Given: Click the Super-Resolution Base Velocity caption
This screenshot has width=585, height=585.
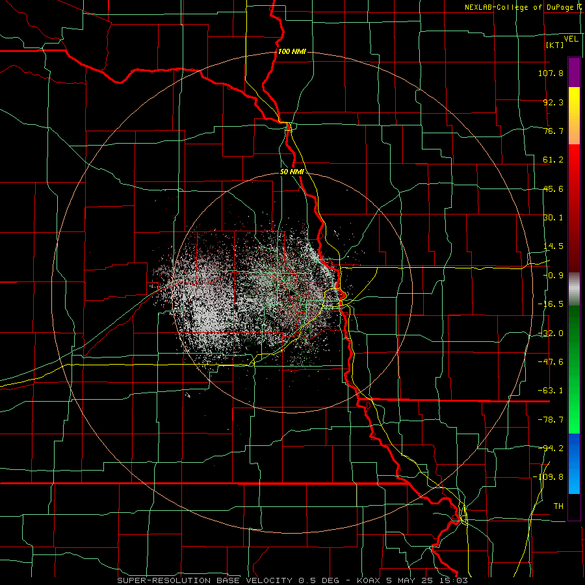Looking at the screenshot, I should click(292, 580).
